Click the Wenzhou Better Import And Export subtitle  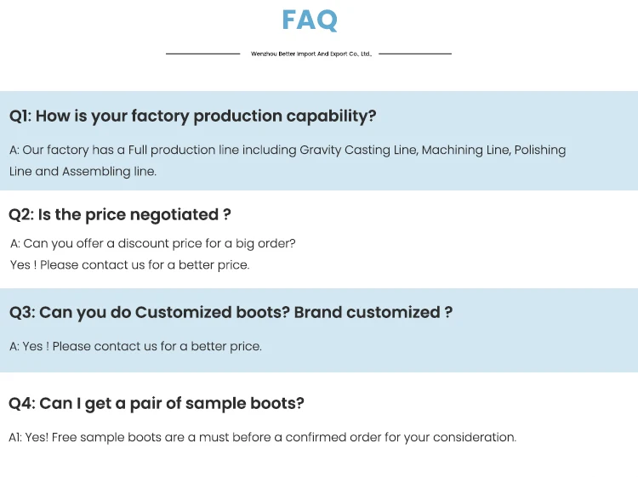click(x=311, y=54)
